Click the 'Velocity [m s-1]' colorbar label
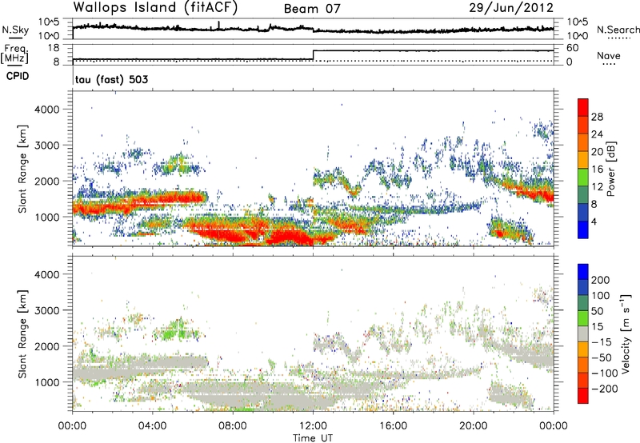 (x=626, y=333)
